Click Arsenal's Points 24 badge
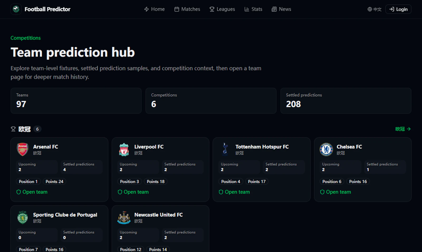This screenshot has width=422, height=252. coord(54,181)
